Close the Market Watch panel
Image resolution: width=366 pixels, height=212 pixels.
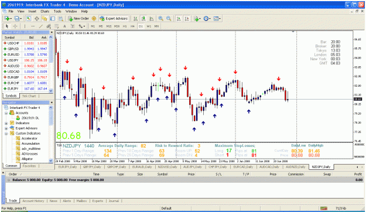[x=52, y=32]
